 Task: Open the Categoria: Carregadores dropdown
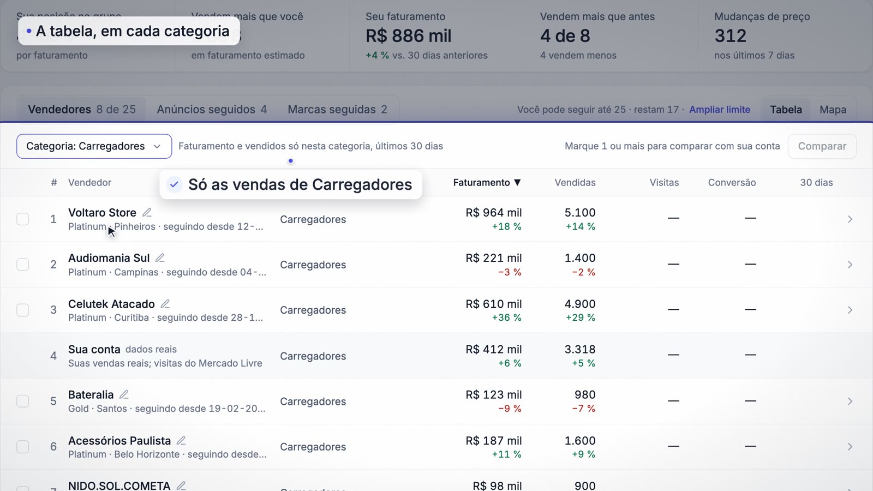click(x=94, y=146)
